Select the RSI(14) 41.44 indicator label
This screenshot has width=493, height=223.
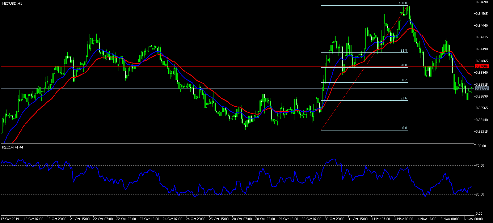tap(13, 147)
